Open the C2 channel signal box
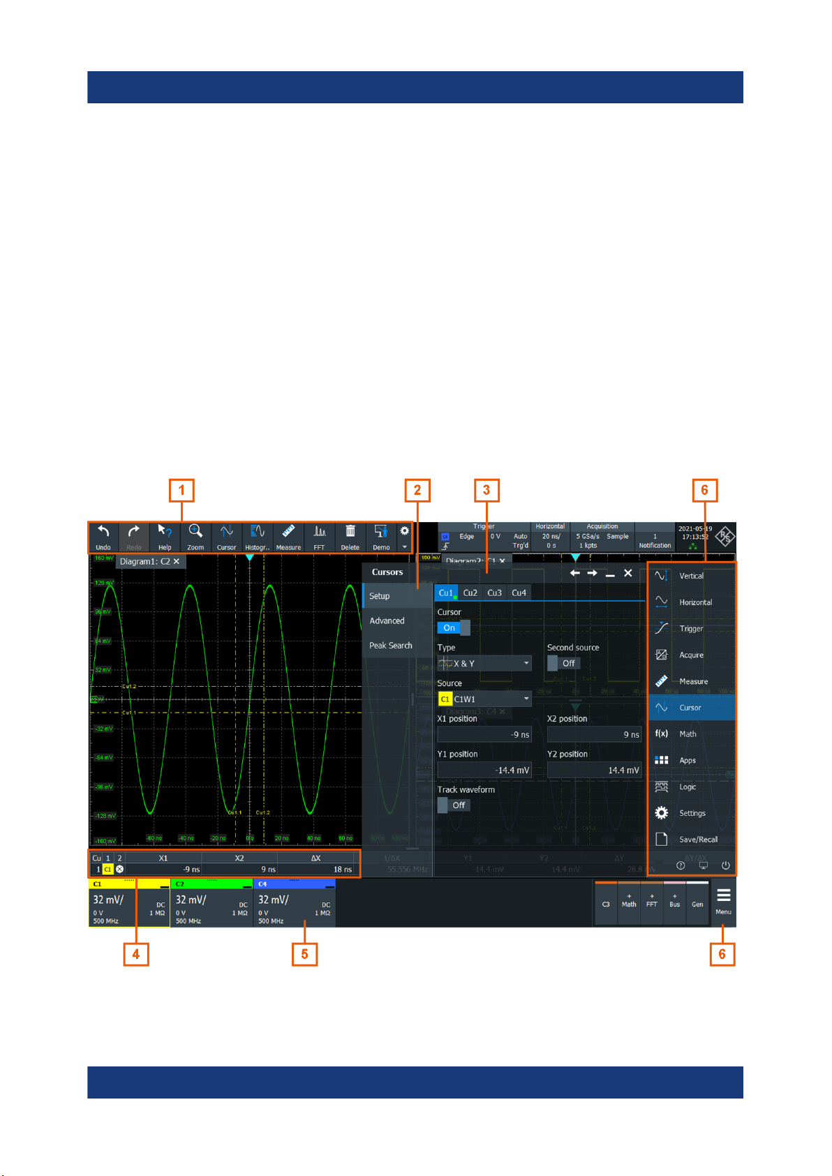The height and width of the screenshot is (1176, 832). click(211, 903)
